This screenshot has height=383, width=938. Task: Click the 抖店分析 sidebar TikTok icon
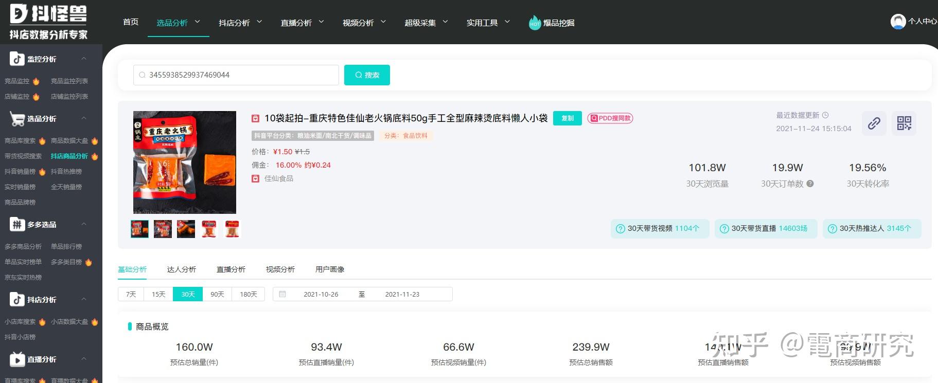(17, 299)
